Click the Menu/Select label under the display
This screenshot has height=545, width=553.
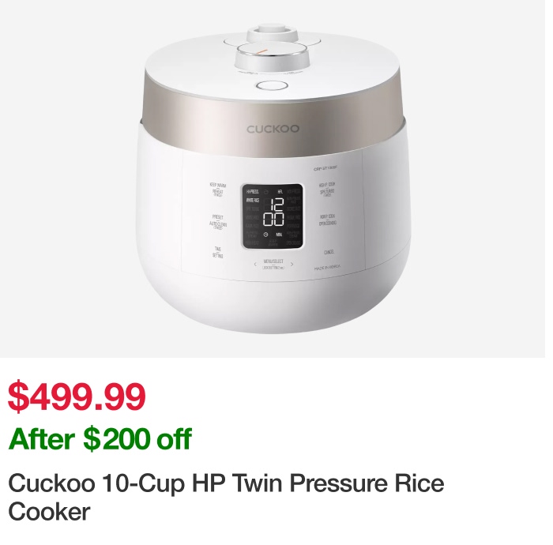tap(273, 264)
